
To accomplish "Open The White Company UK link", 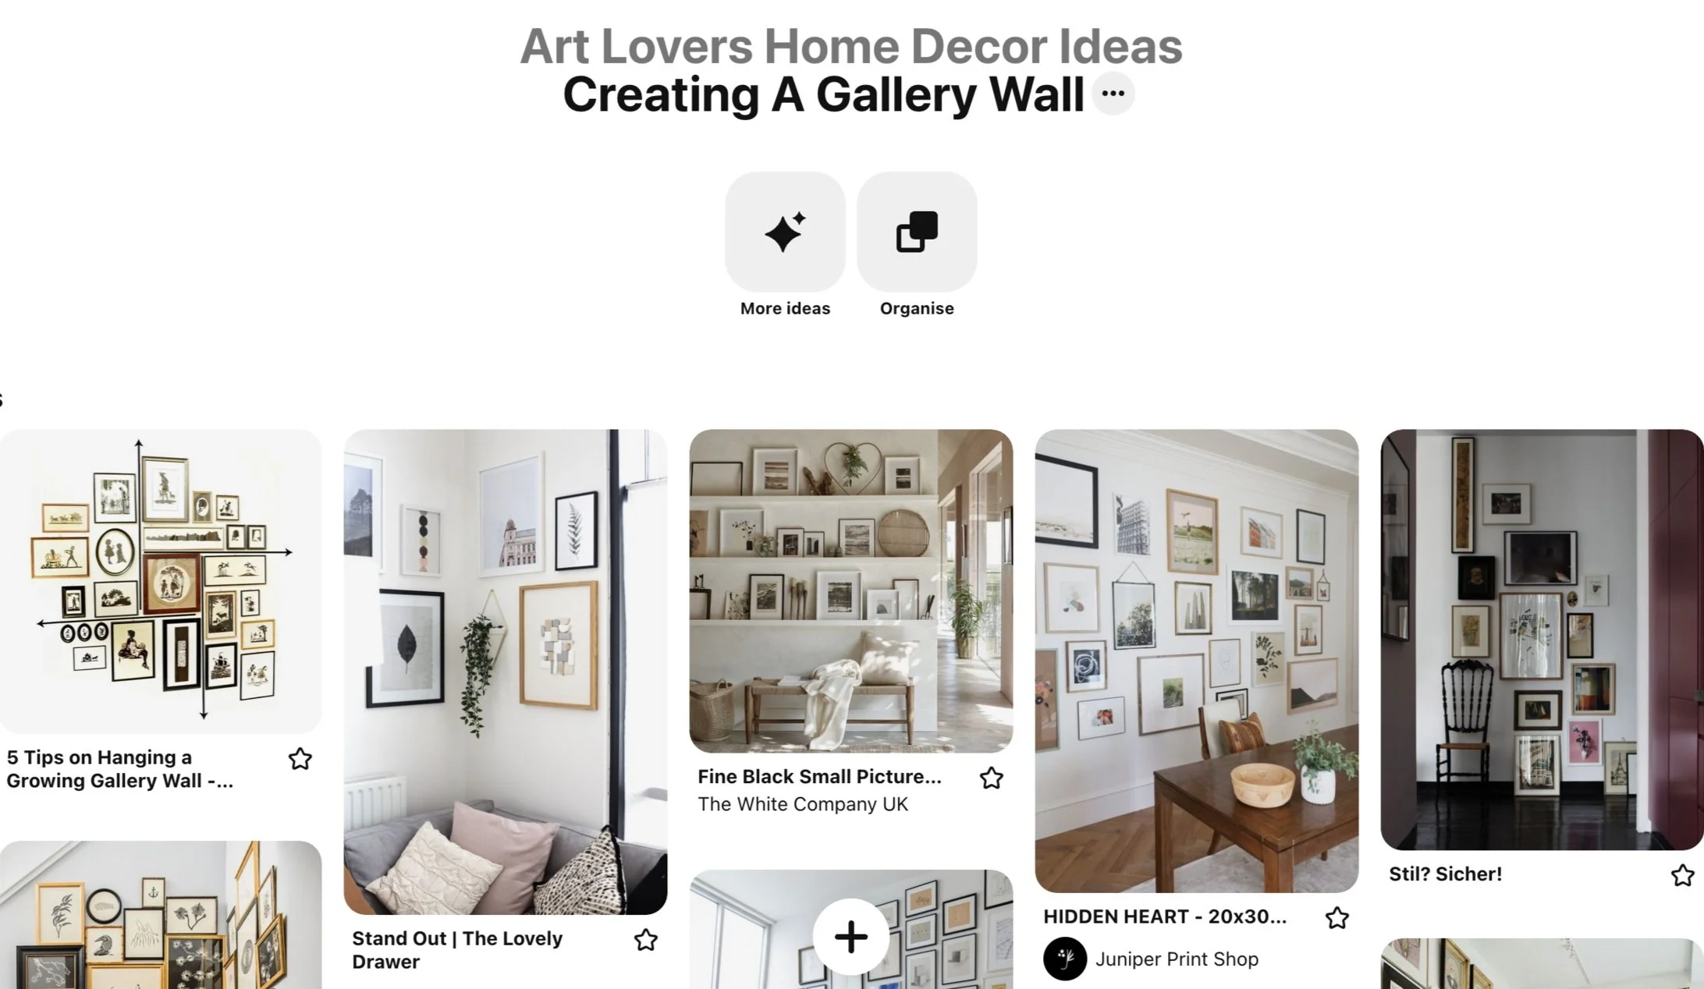I will [x=803, y=804].
